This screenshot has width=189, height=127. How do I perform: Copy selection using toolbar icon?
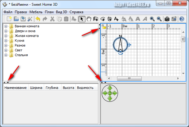coord(59,19)
